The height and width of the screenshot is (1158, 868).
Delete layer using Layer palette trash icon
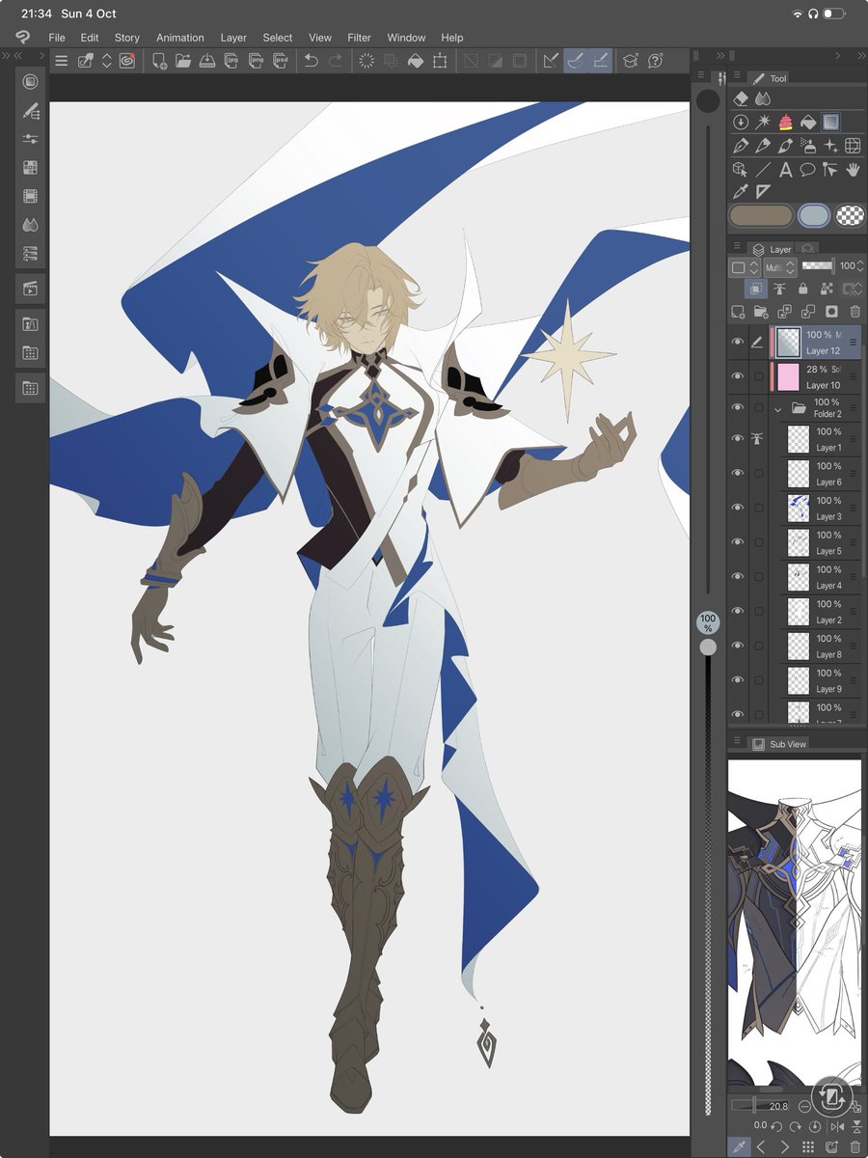(x=854, y=311)
